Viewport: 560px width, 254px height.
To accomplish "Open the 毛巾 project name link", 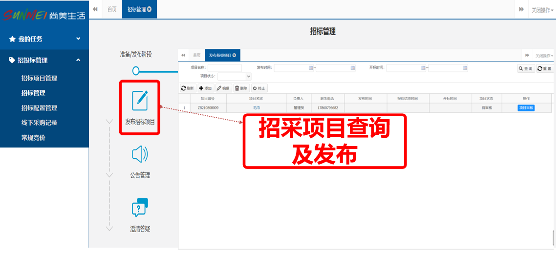I will tap(257, 108).
